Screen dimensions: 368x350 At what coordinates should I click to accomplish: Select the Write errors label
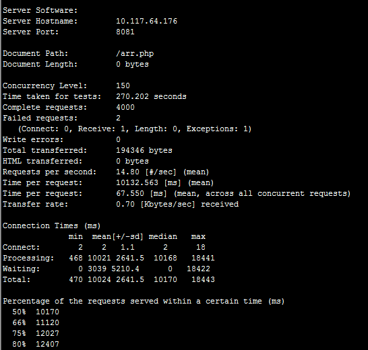[33, 140]
